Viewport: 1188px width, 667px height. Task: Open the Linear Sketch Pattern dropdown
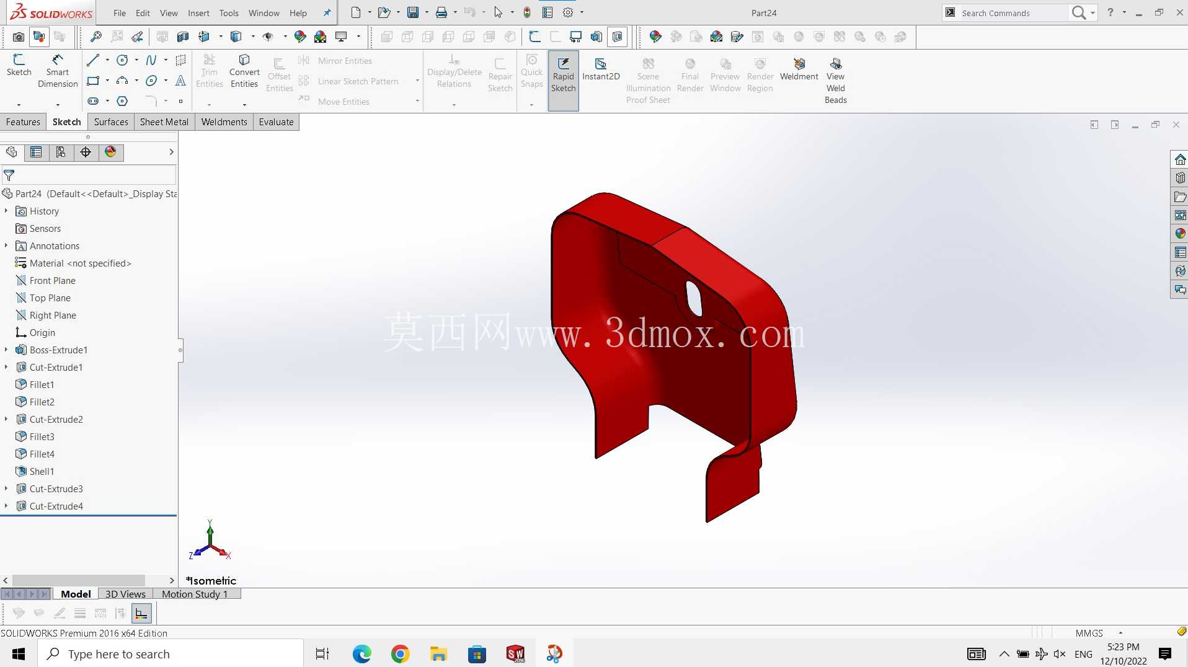417,81
